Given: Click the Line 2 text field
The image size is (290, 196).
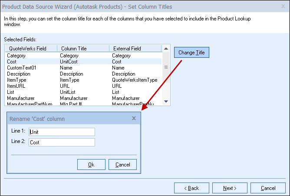Looking at the screenshot, I should (x=61, y=142).
